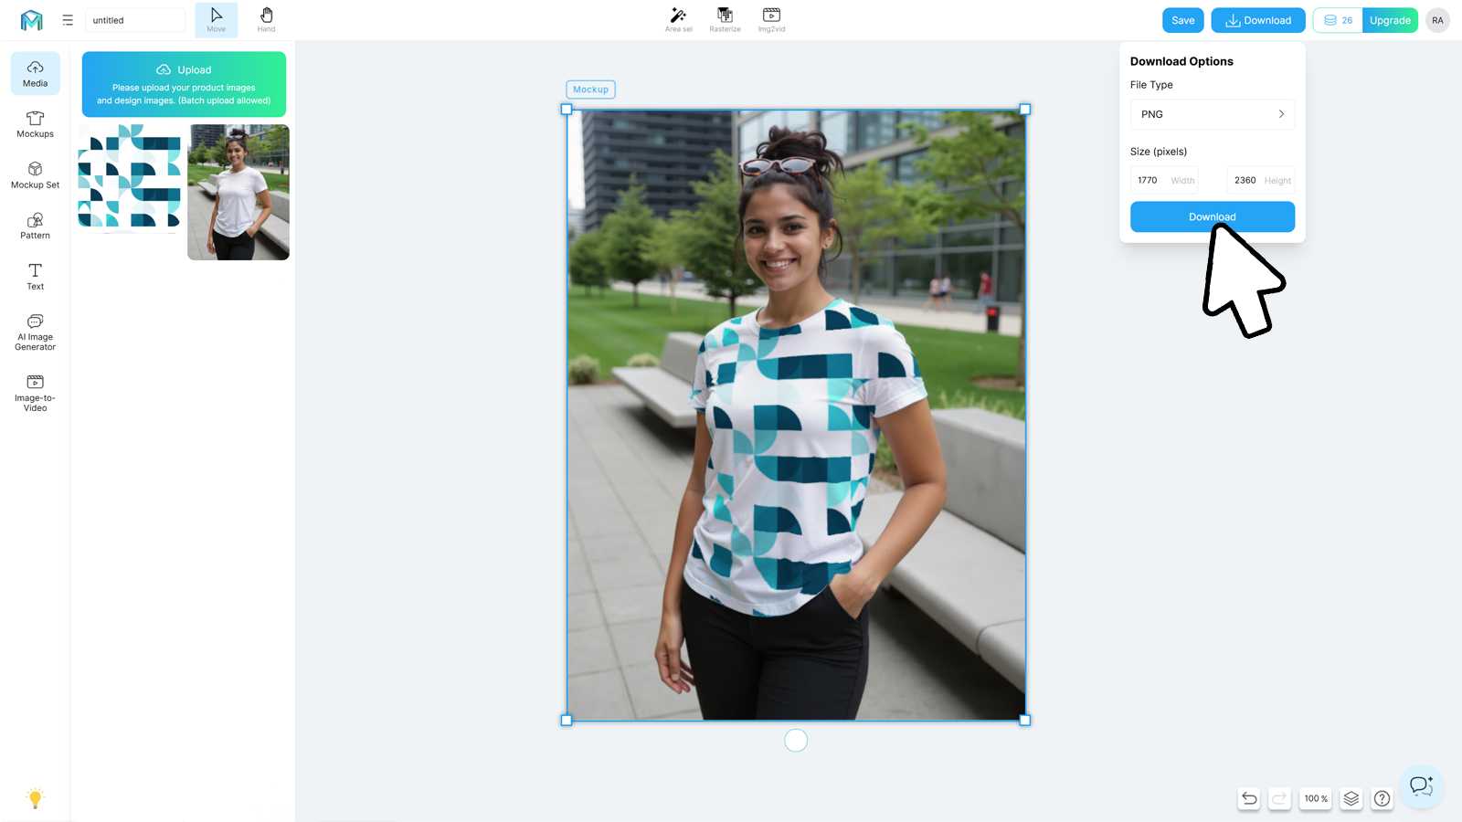Open the hamburger menu

(x=68, y=20)
